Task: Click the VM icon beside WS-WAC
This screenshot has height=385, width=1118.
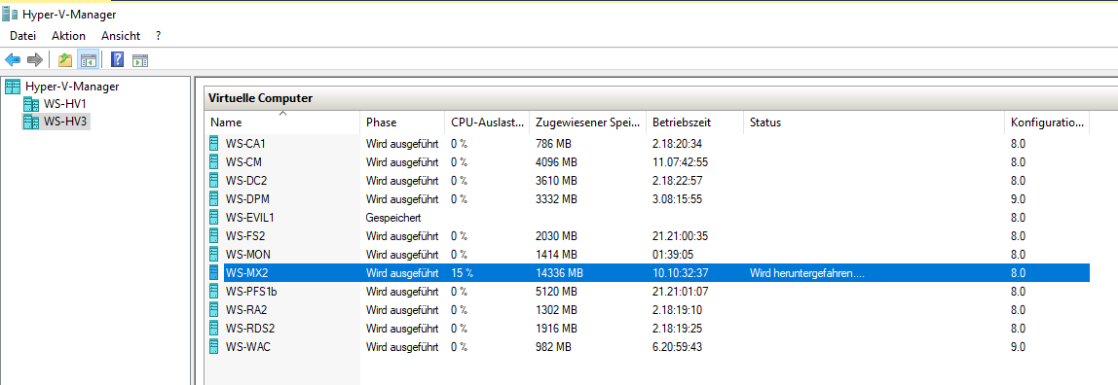Action: [214, 346]
